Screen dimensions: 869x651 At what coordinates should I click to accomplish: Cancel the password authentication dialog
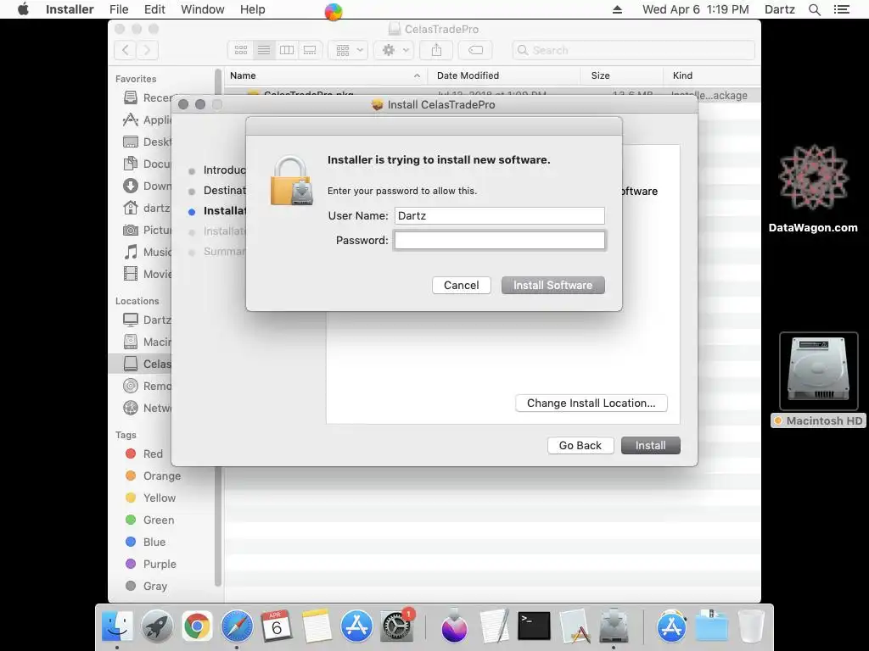click(x=461, y=285)
